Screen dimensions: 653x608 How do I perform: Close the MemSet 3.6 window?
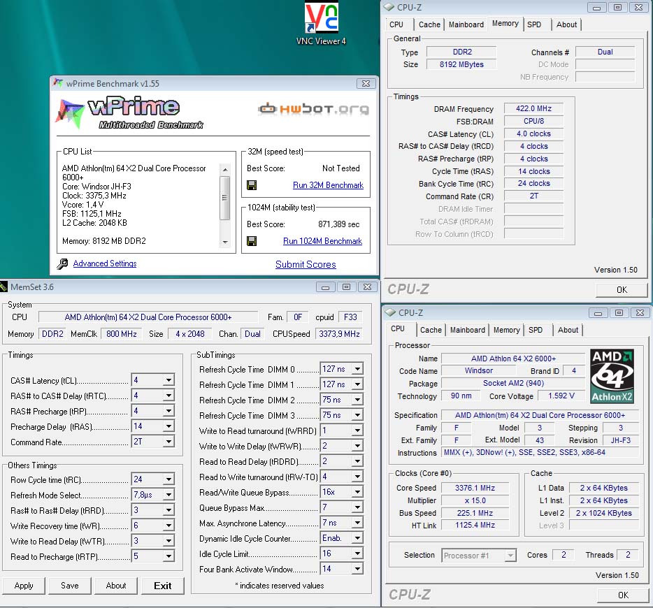(367, 287)
